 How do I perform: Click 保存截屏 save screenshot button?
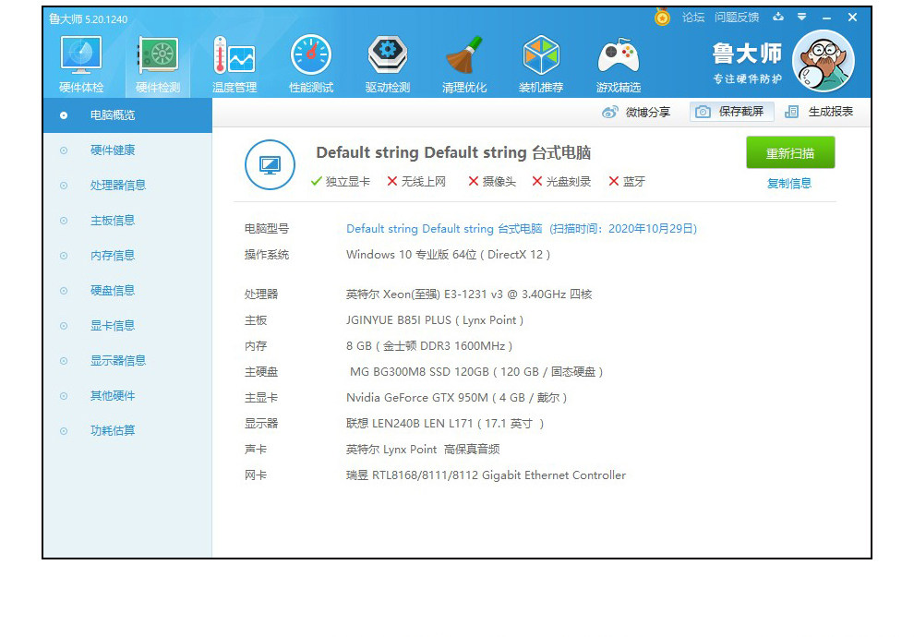coord(732,112)
